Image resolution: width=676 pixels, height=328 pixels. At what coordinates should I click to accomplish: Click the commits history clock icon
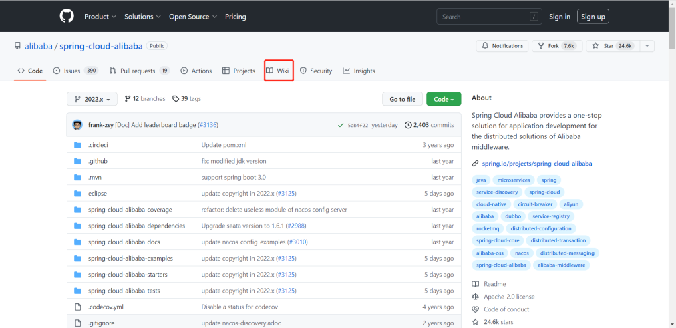pos(408,125)
